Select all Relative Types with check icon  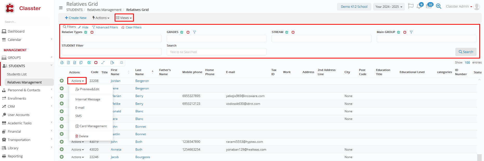[x=86, y=32]
